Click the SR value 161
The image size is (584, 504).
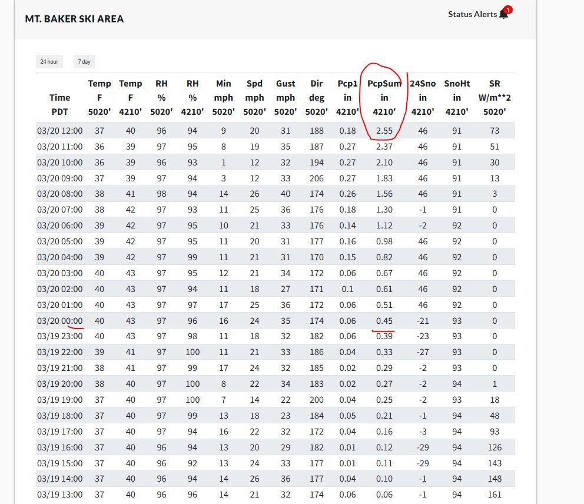pos(495,495)
